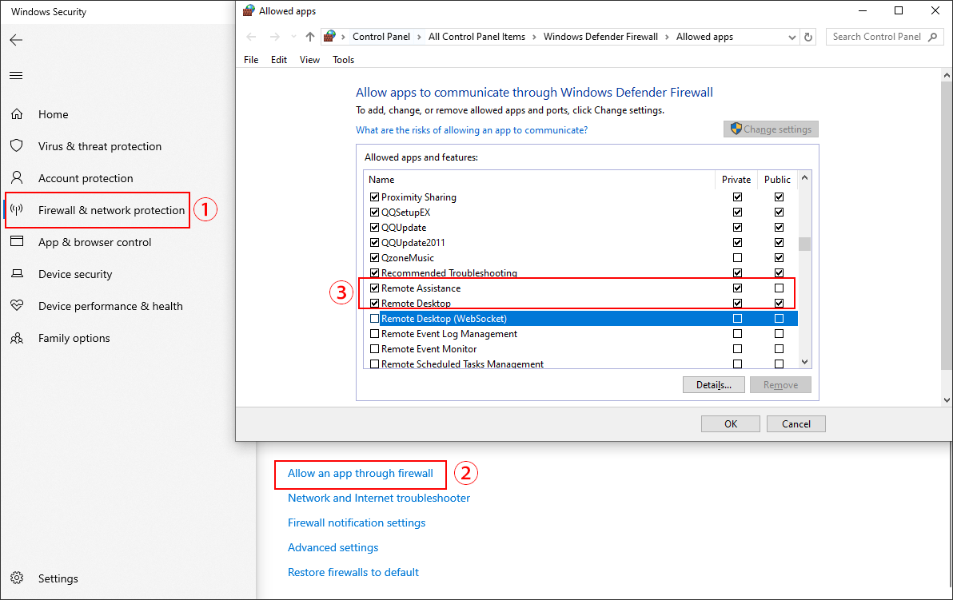Open the Edit menu
This screenshot has width=953, height=600.
(279, 59)
